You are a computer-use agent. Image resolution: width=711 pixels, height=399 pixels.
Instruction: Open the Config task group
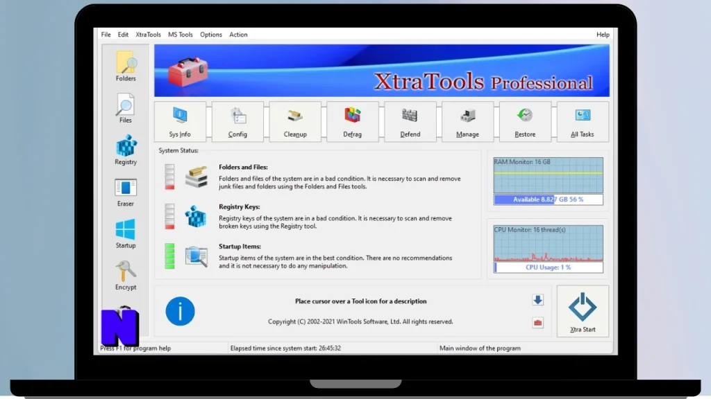point(237,122)
